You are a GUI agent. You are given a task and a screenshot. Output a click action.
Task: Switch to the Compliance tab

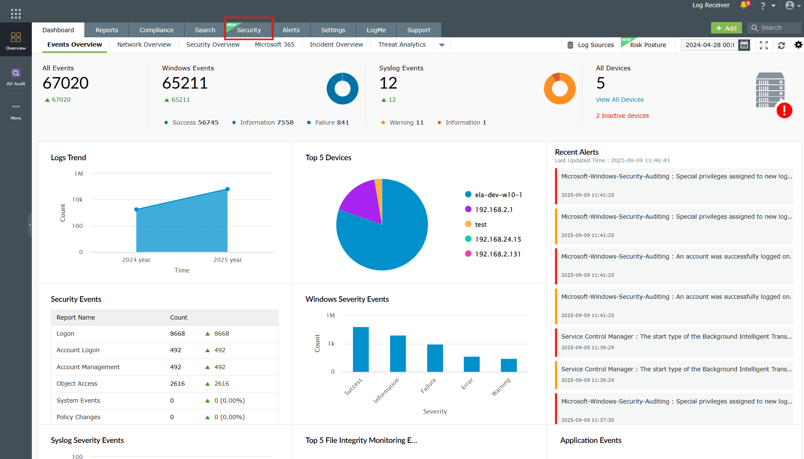(x=156, y=30)
